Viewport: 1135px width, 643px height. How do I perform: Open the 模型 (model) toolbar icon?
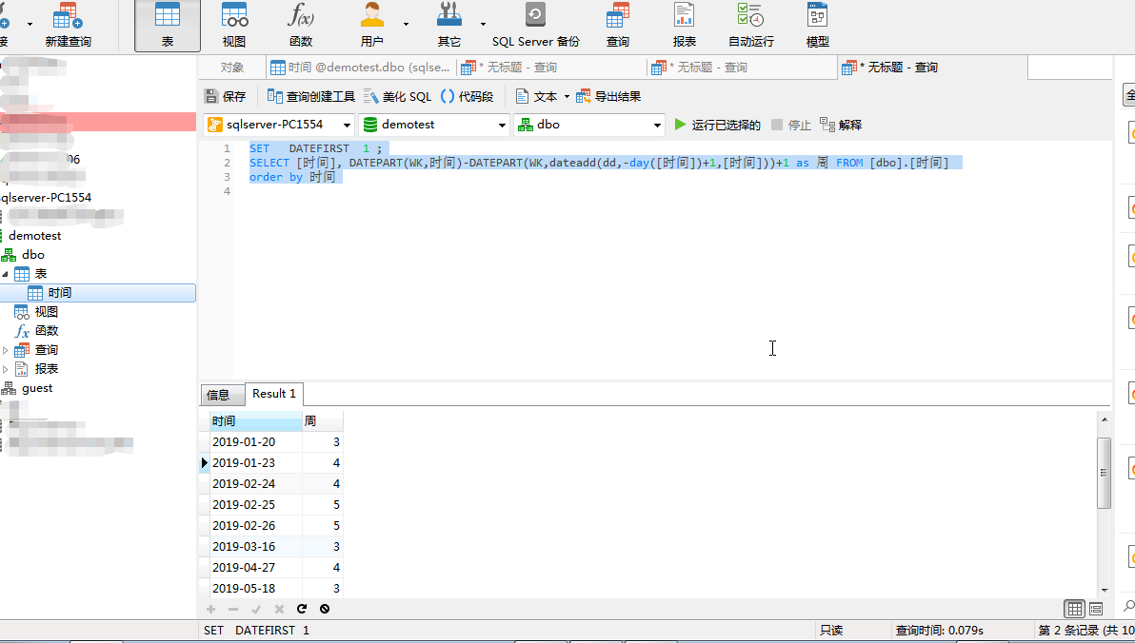[x=817, y=26]
